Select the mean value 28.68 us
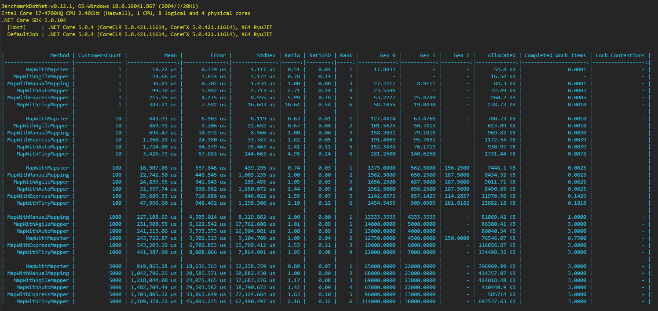 click(164, 76)
